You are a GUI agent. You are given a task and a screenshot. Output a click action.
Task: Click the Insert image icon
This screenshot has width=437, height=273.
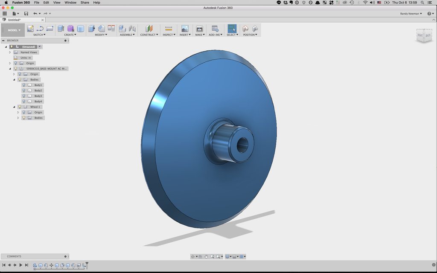(185, 29)
